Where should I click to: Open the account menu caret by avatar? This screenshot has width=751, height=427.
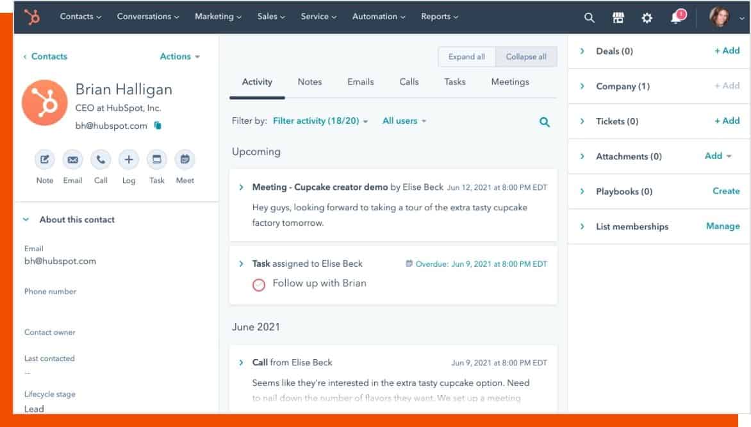pyautogui.click(x=741, y=19)
